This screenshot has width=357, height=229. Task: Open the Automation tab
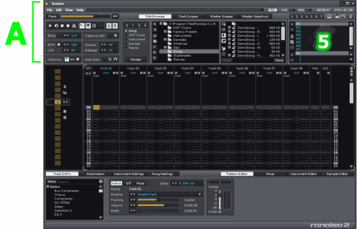click(96, 174)
